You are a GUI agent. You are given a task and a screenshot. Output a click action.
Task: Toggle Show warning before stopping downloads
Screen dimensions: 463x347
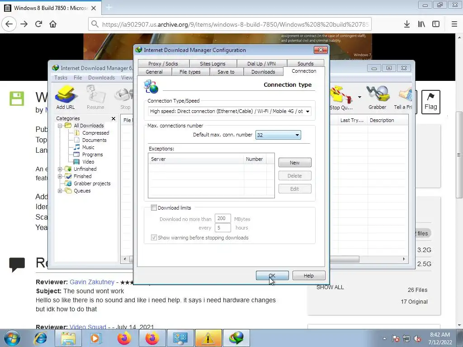pyautogui.click(x=154, y=238)
